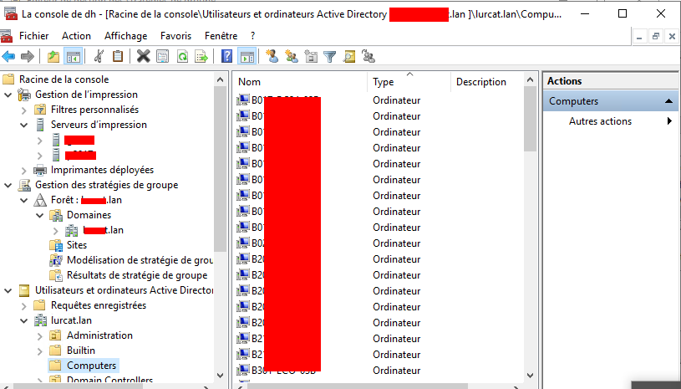Toggle the show/hide action pane button

point(246,57)
